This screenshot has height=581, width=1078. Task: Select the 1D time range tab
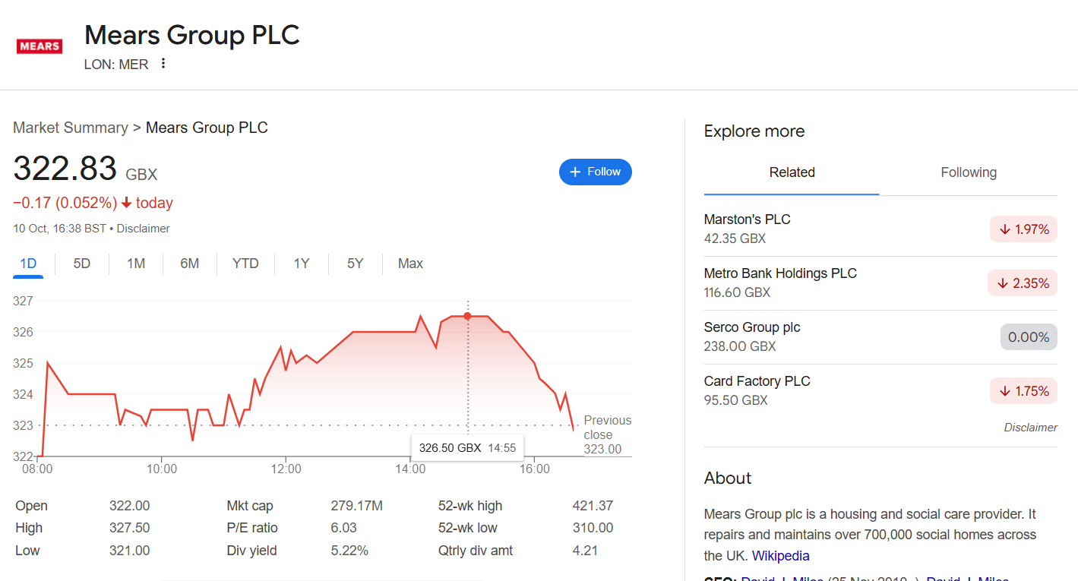coord(28,264)
